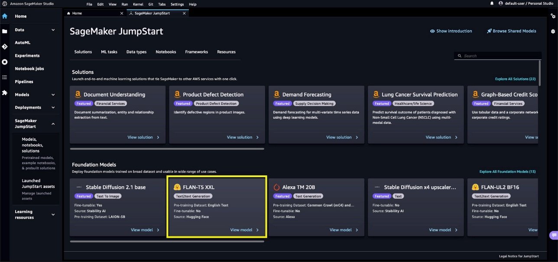
Task: Open the Help menu
Action: pyautogui.click(x=193, y=4)
